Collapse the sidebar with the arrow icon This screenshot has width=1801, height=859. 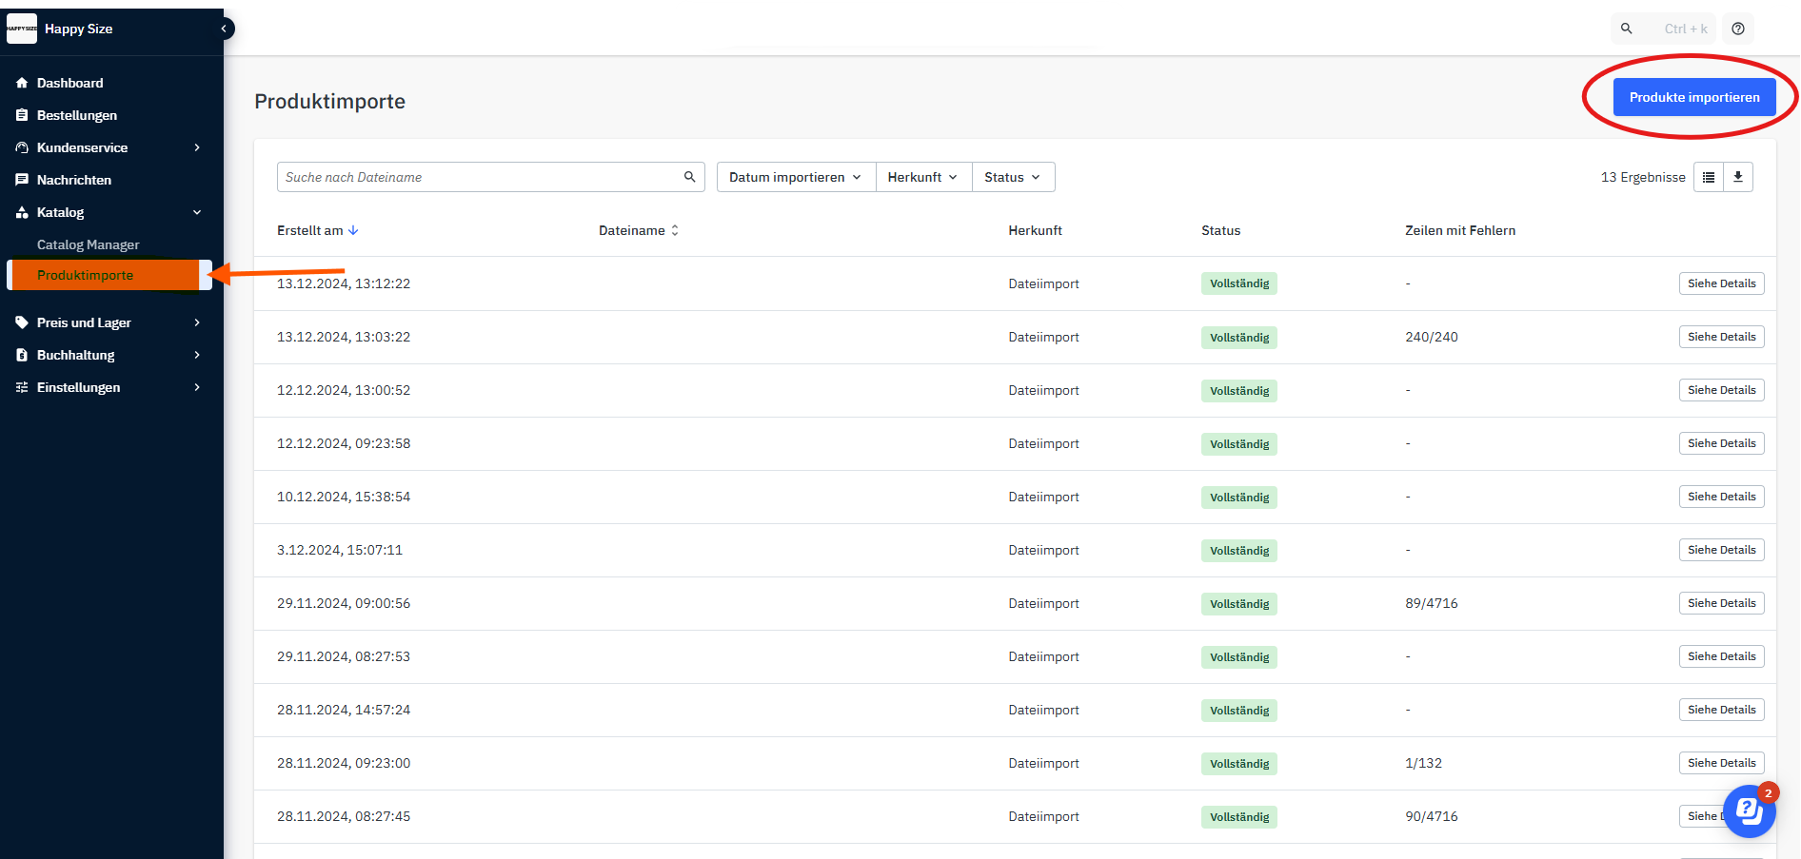[225, 29]
